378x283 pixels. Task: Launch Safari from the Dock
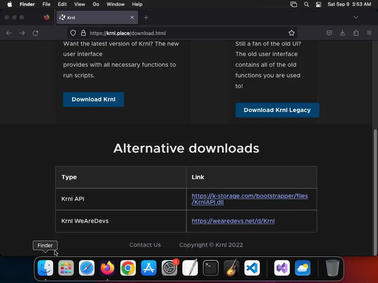(x=87, y=268)
